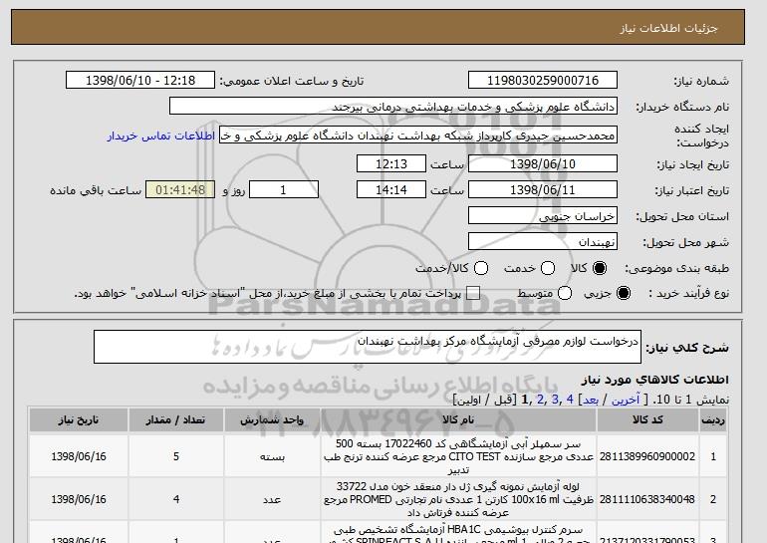Select the متوسط purchase type radio
767x543 pixels.
(565, 293)
